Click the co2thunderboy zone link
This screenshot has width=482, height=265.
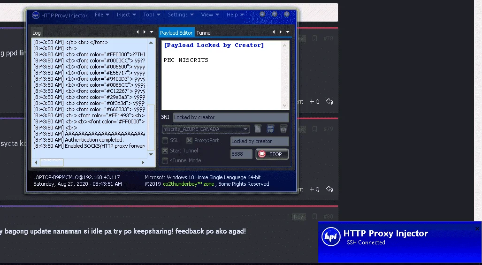188,184
